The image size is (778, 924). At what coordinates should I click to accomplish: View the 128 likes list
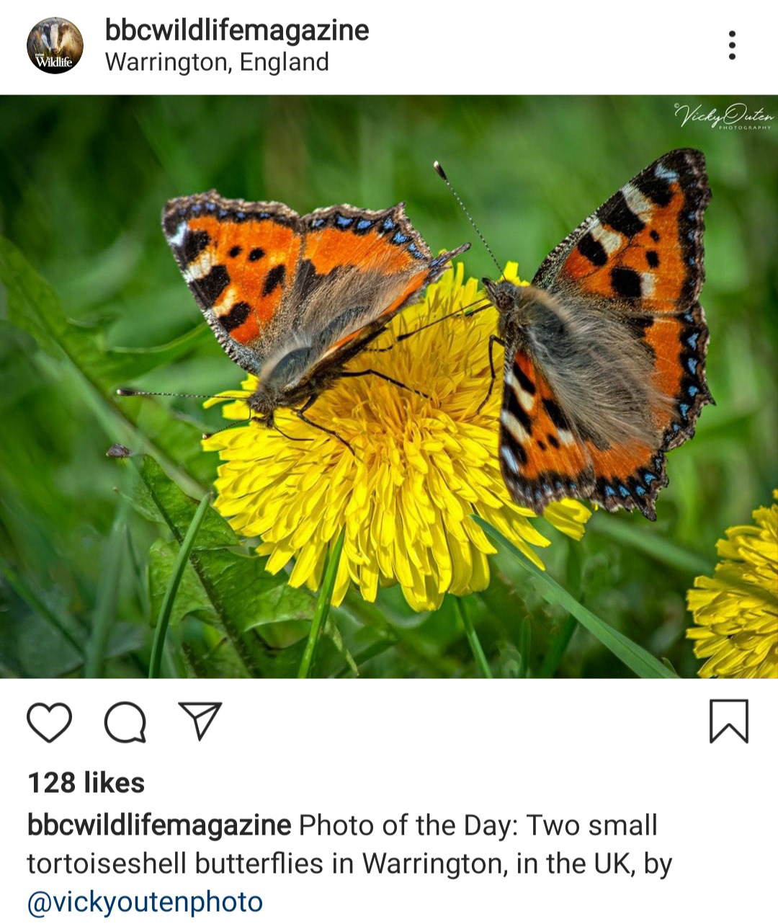coord(86,783)
